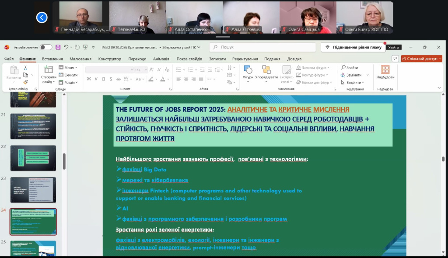Click the Redo arrow icon
Viewport: 448px width, 258px height.
click(x=77, y=47)
